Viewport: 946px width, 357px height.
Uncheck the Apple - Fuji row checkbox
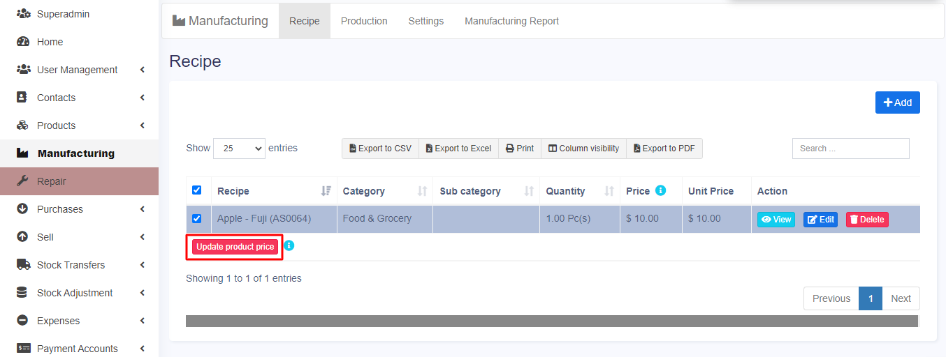(x=196, y=218)
